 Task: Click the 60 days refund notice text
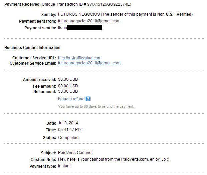point(96,107)
